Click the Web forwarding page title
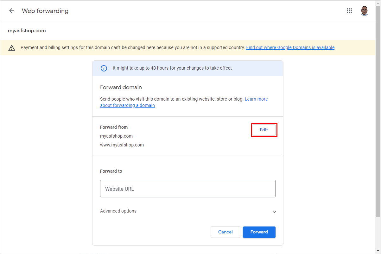 coord(45,11)
